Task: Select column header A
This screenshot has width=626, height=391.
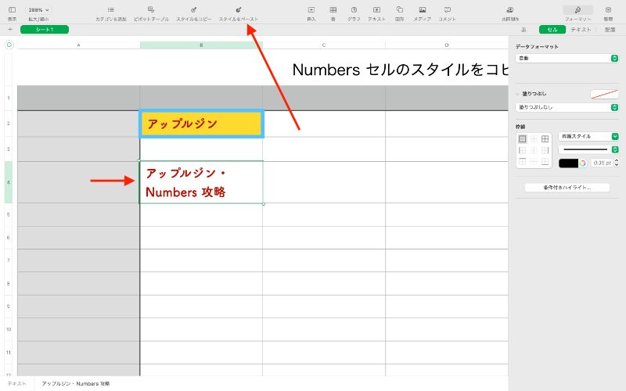Action: pos(79,45)
